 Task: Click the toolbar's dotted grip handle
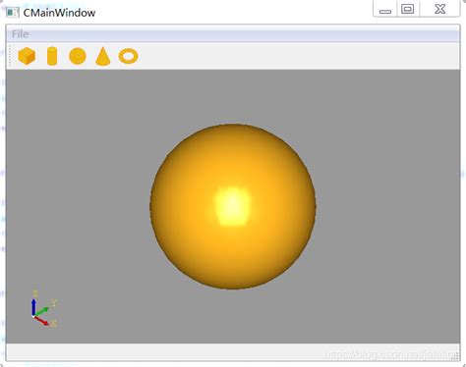click(x=10, y=56)
